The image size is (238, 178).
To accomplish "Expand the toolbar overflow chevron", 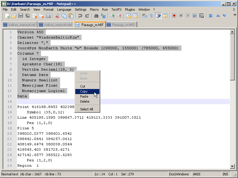I will (x=235, y=15).
